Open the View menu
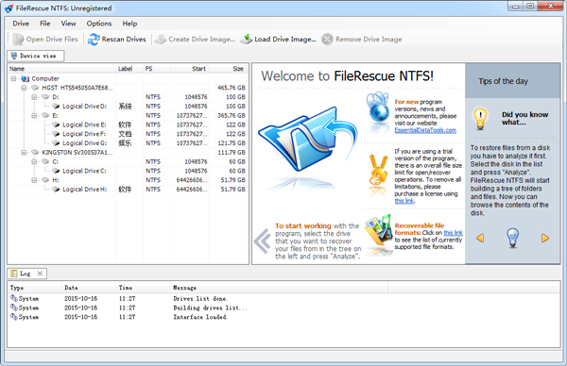The height and width of the screenshot is (366, 567). tap(68, 24)
